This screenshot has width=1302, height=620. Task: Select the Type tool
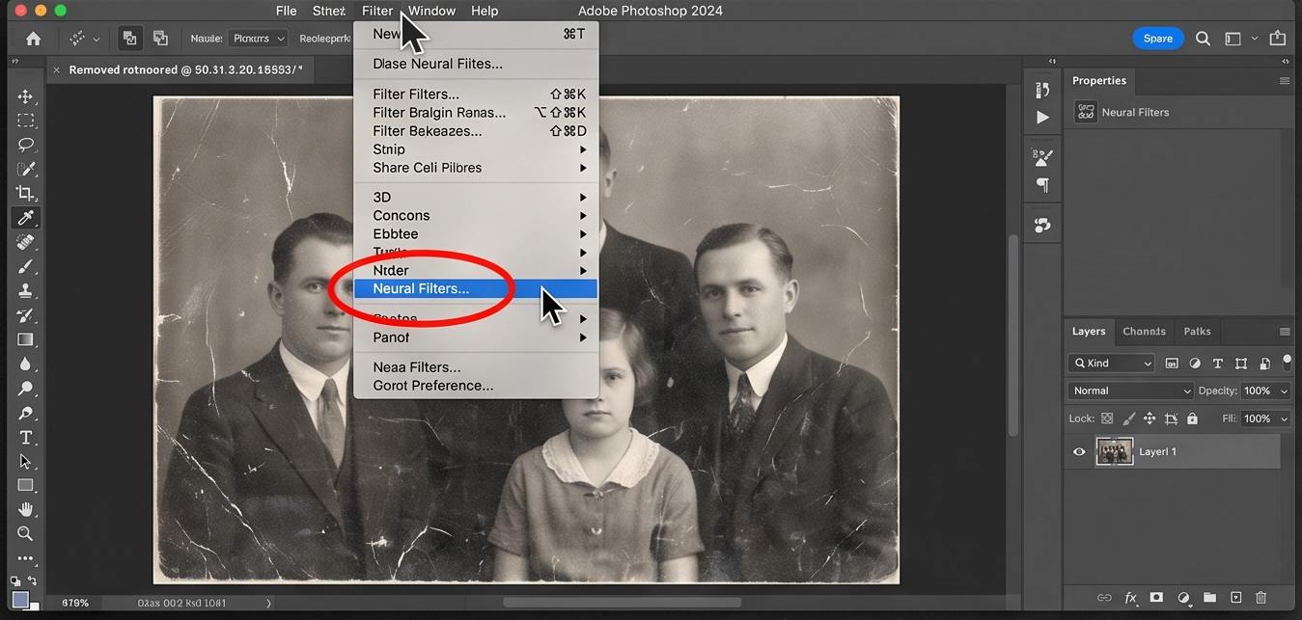[x=25, y=437]
